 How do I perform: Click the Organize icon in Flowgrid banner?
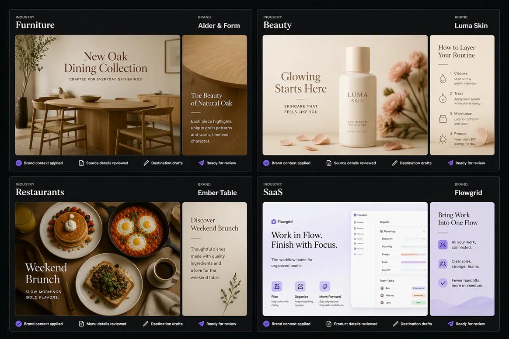300,287
